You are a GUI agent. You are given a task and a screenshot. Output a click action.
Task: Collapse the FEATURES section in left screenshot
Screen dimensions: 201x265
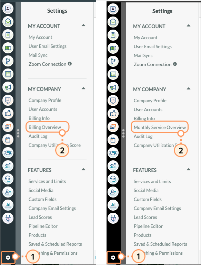pyautogui.click(x=83, y=169)
